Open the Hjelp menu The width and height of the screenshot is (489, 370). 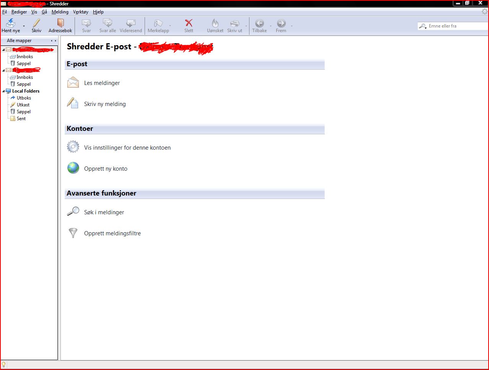tap(98, 12)
